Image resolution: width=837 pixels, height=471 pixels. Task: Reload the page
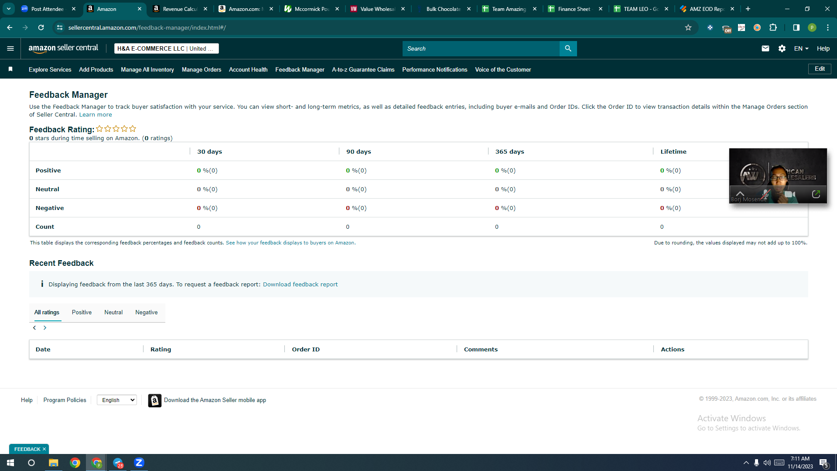(x=41, y=28)
